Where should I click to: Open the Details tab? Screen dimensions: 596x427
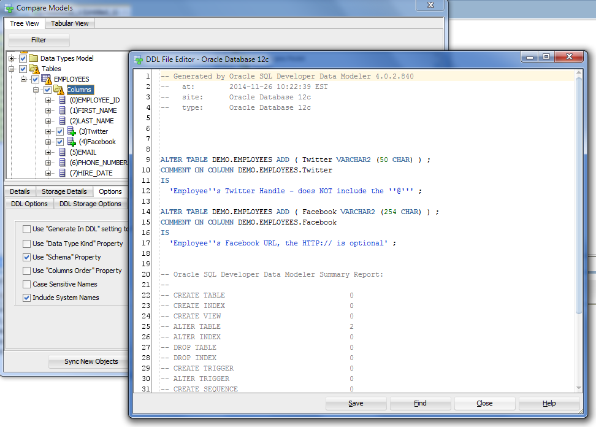pyautogui.click(x=20, y=191)
